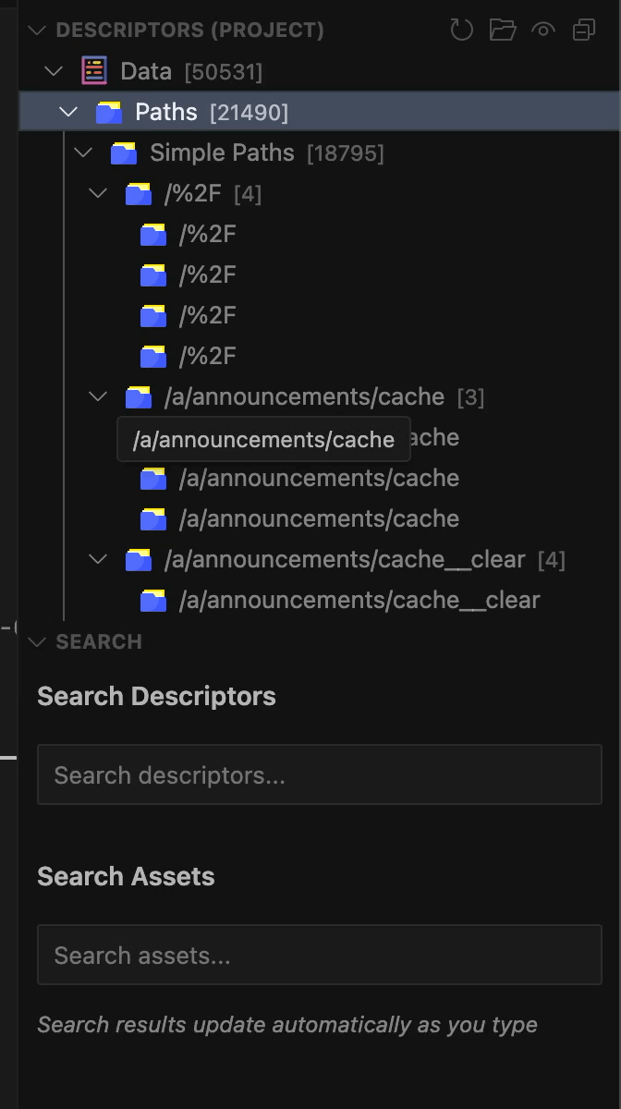The image size is (621, 1109).
Task: Select the last /%2F child item
Action: click(207, 356)
